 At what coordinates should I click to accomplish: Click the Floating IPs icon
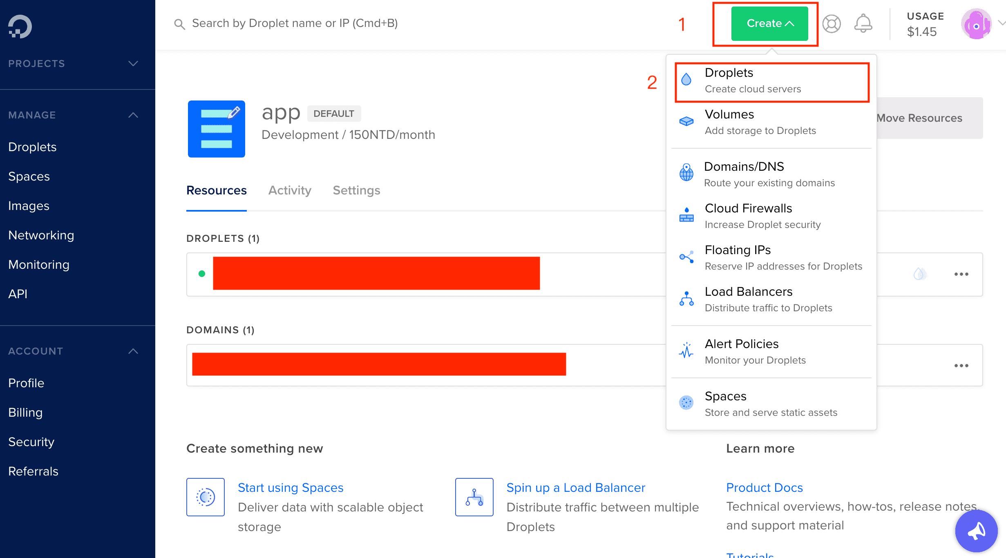[686, 257]
